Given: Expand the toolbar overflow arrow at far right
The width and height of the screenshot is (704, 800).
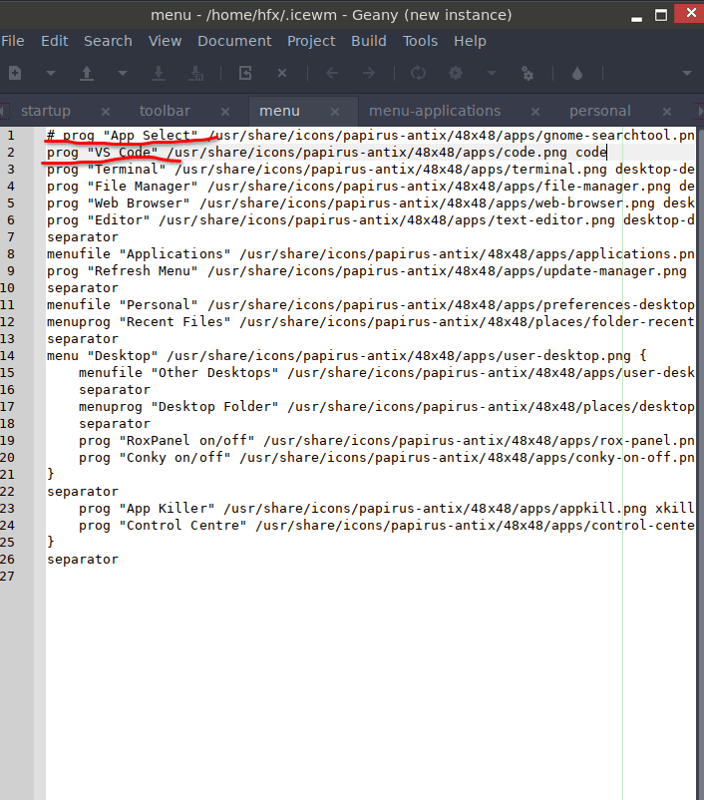Looking at the screenshot, I should 687,74.
